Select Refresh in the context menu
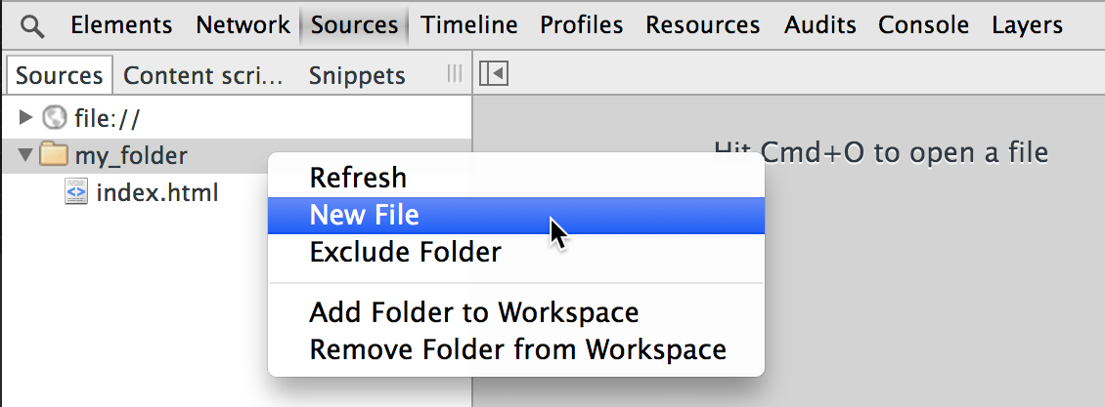The image size is (1105, 407). [358, 178]
